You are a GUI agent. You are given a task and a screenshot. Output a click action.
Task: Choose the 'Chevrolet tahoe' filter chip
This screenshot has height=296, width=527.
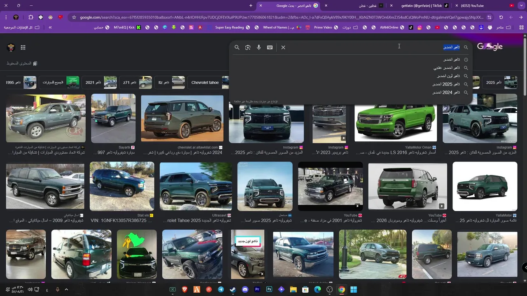click(x=209, y=83)
